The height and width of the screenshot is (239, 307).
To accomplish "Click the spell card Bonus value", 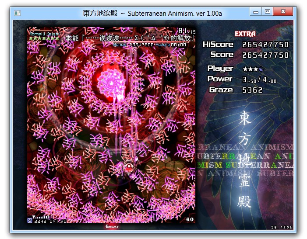I will tap(141, 45).
